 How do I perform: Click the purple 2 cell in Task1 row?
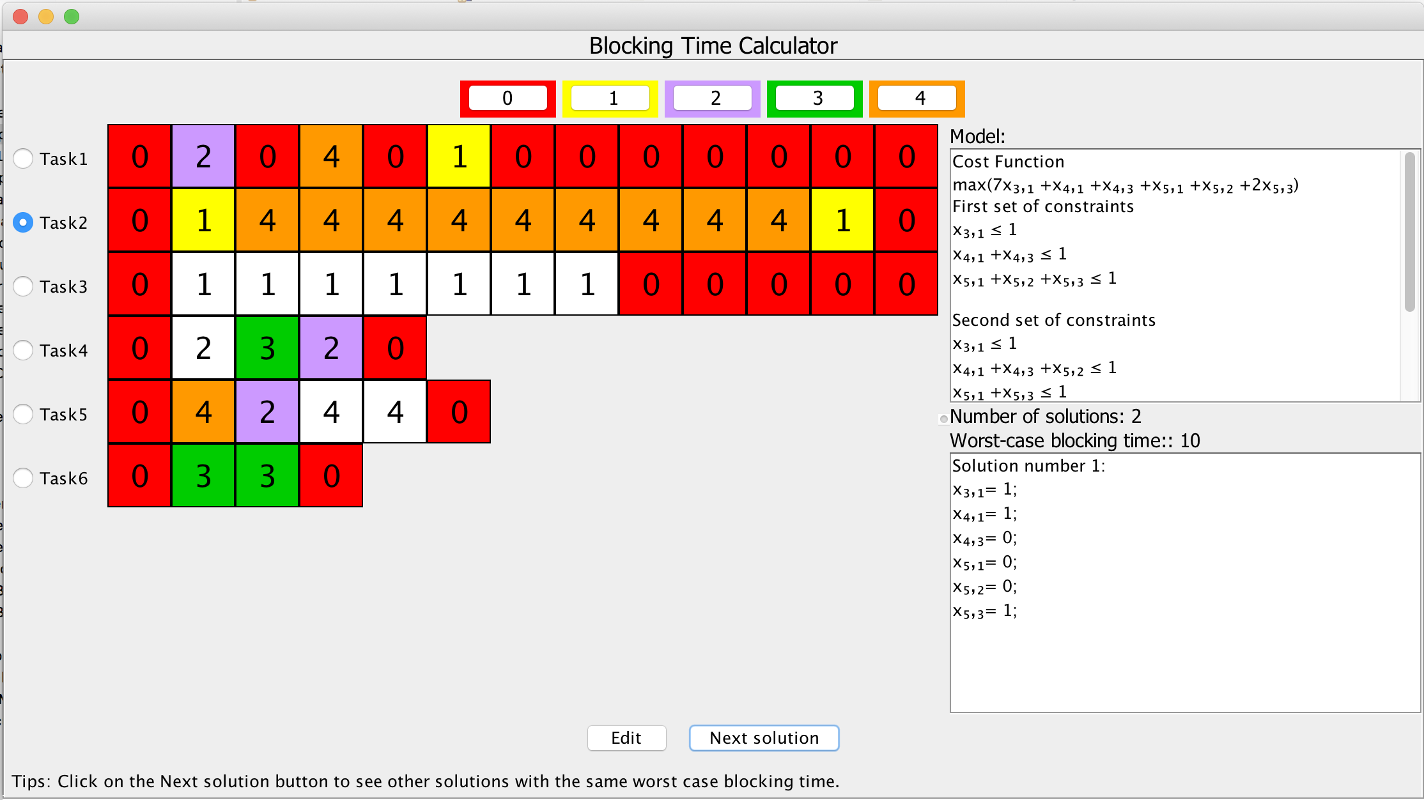[x=203, y=157]
